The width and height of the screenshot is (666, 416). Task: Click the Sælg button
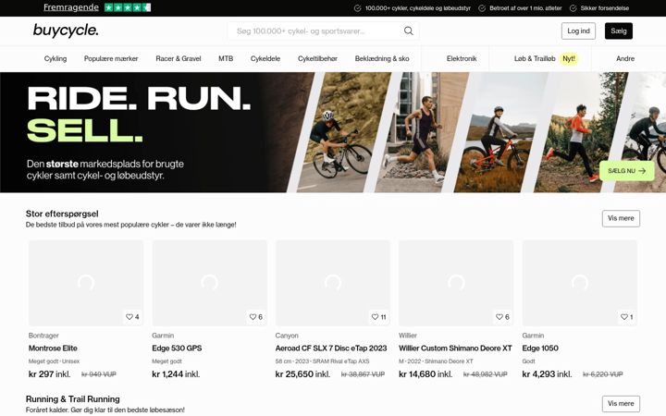tap(619, 31)
